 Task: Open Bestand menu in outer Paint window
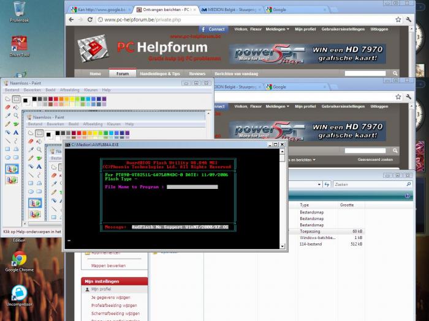pyautogui.click(x=12, y=90)
